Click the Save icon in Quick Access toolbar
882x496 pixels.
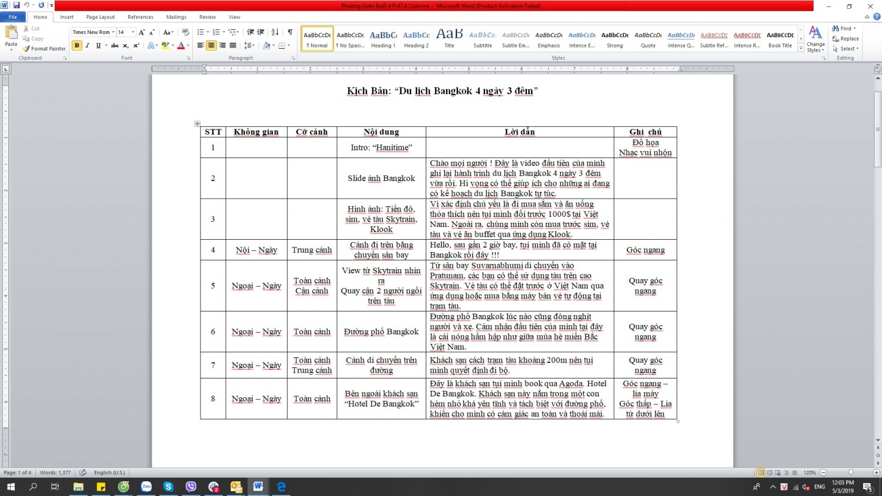point(16,5)
